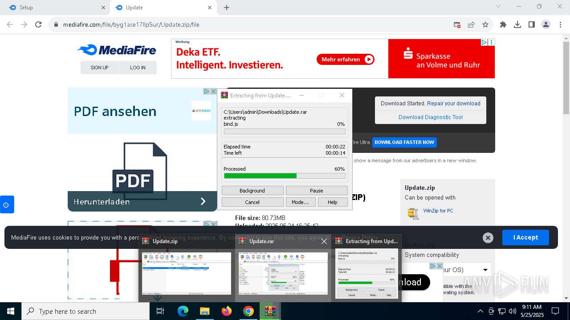Click Help in the extraction dialog
This screenshot has width=570, height=320.
pyautogui.click(x=333, y=202)
